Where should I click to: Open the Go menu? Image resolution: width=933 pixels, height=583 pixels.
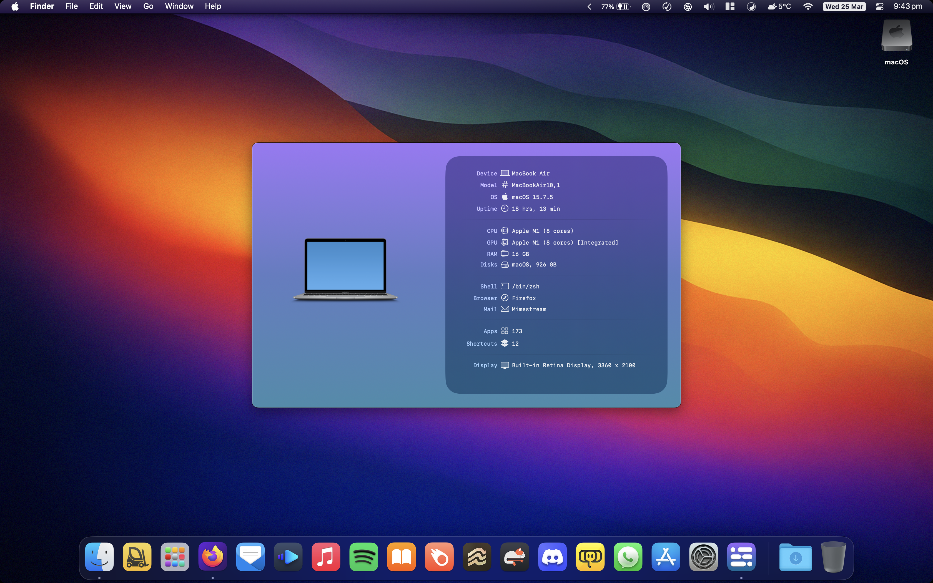pos(148,7)
